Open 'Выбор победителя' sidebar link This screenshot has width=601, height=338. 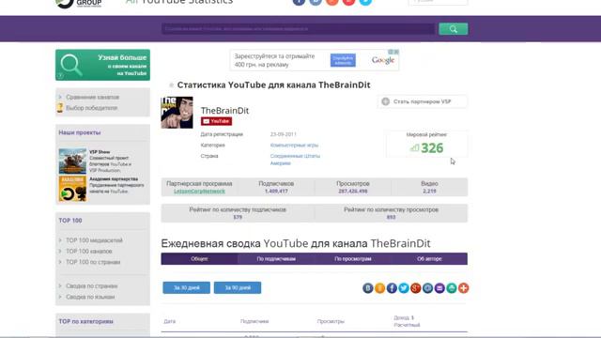[92, 108]
